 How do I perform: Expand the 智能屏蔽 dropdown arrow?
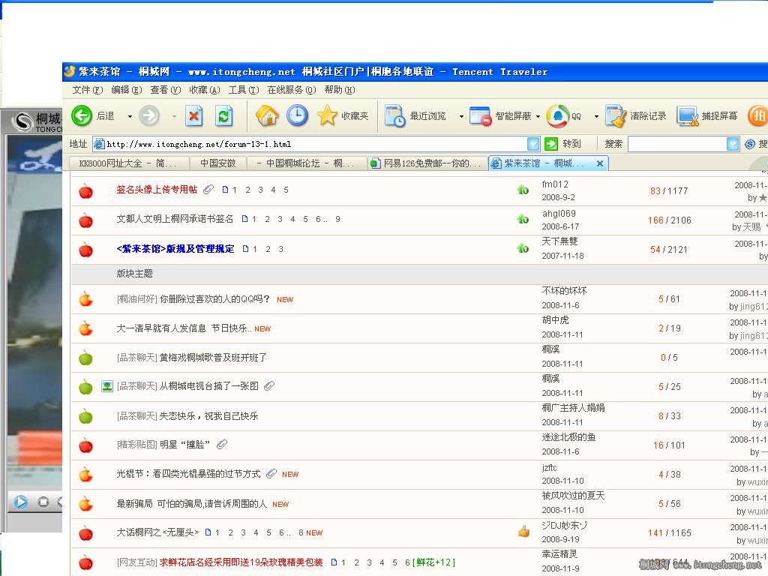click(538, 116)
